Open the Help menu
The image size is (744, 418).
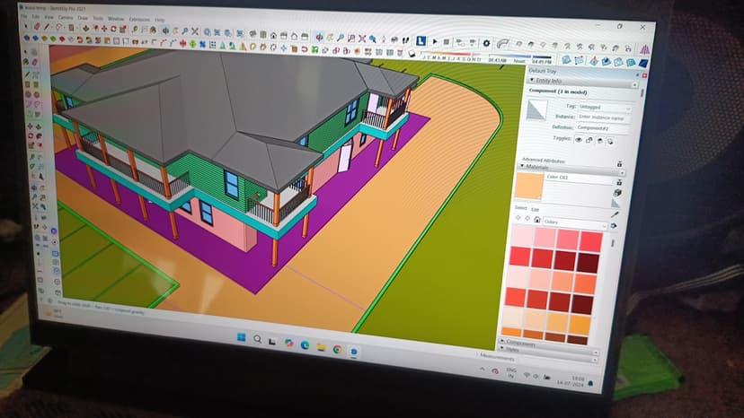160,20
